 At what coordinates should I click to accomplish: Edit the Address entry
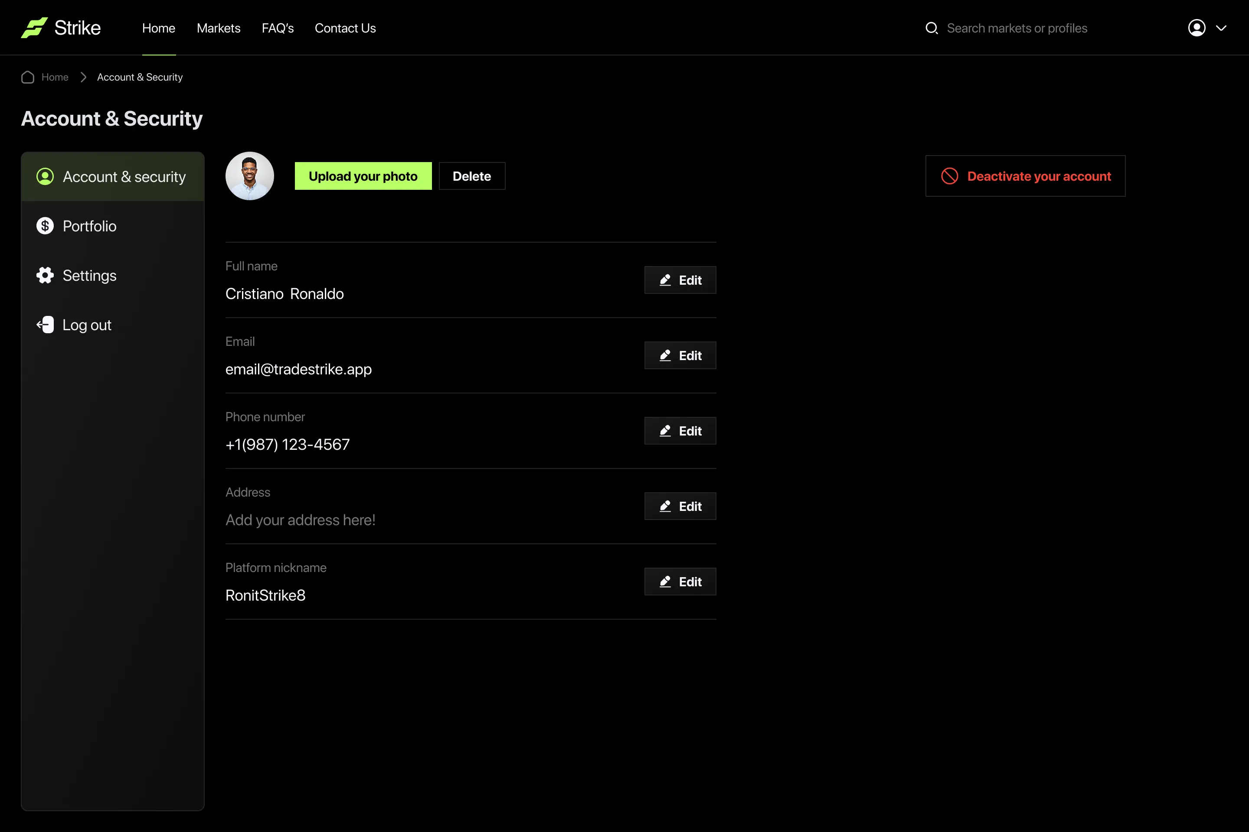(x=680, y=506)
